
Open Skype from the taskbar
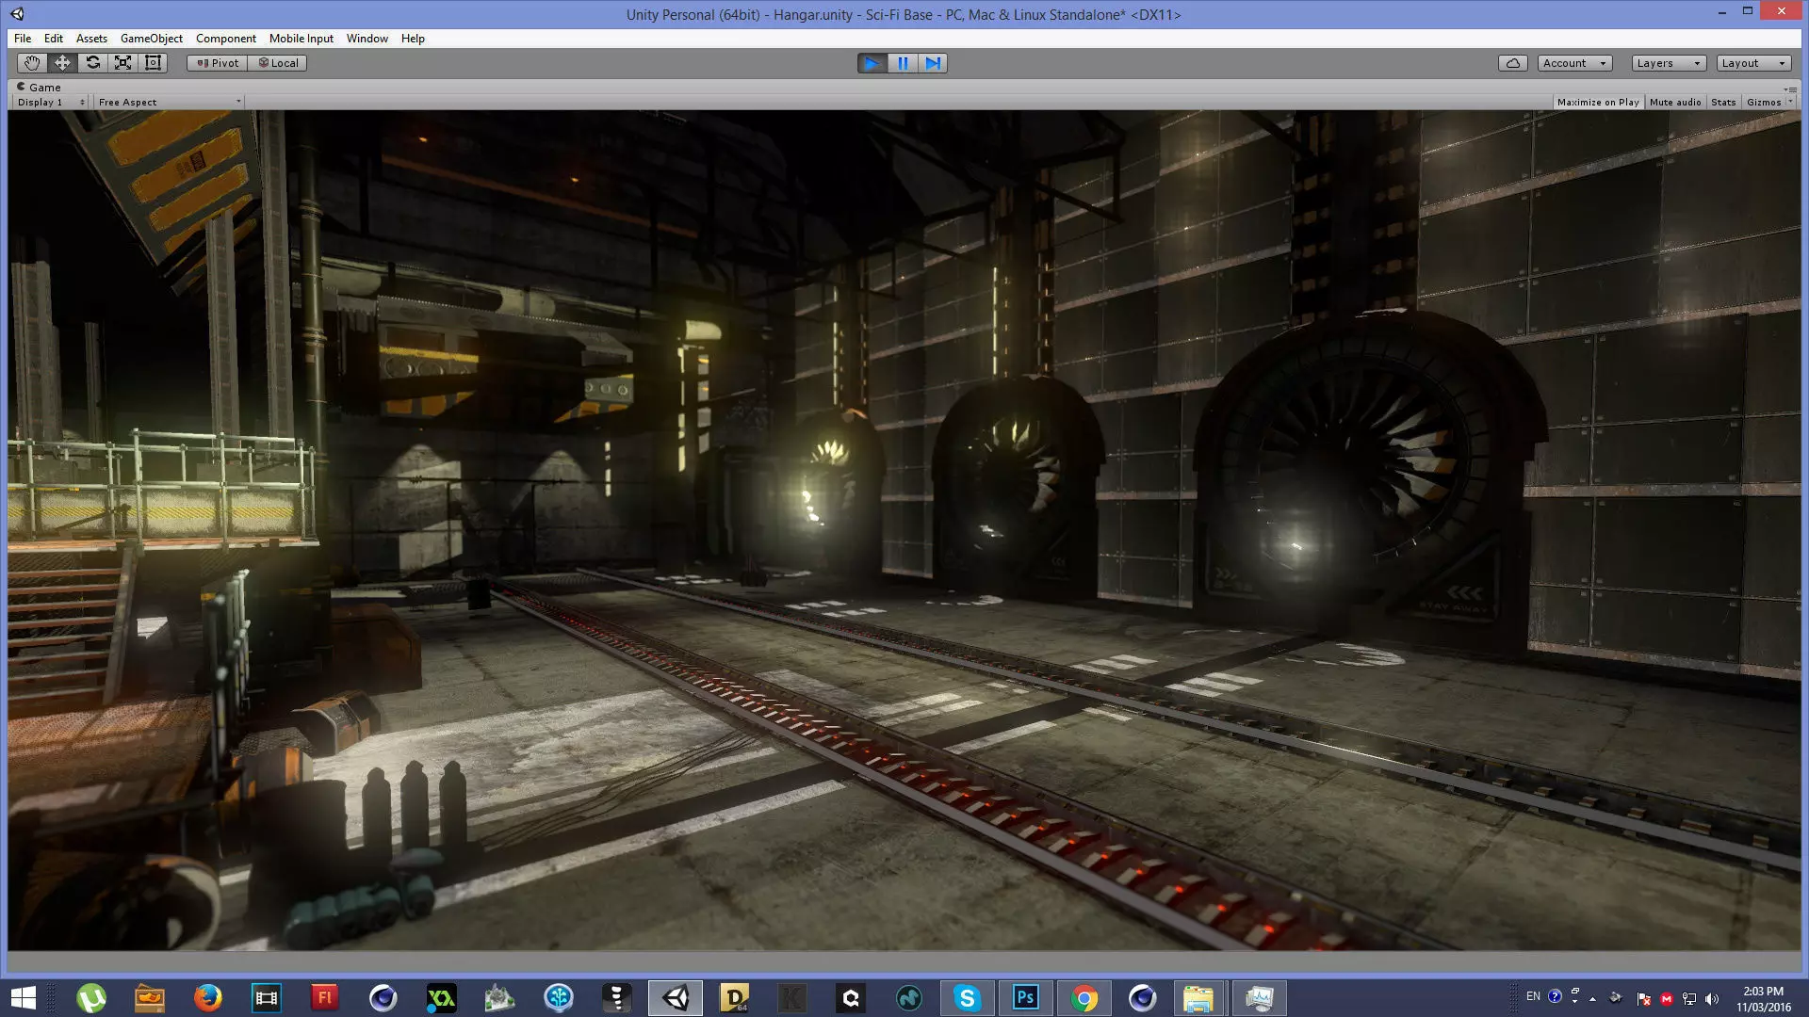968,998
